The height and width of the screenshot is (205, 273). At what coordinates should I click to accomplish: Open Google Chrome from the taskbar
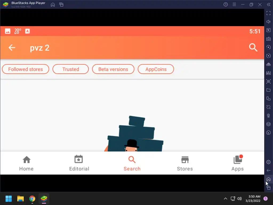tap(32, 199)
